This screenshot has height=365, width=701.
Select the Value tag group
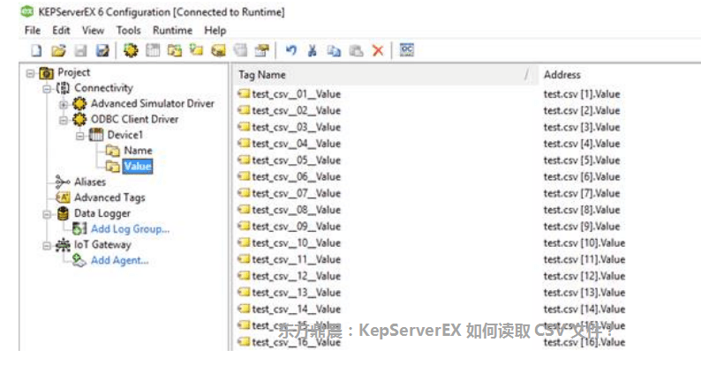point(138,166)
